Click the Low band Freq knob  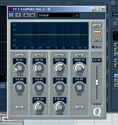20,68
